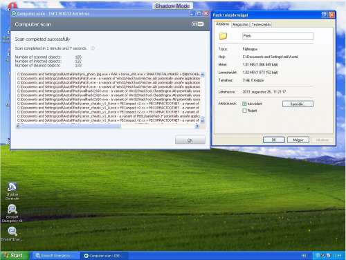Click the ESET eye icon in scan title bar
This screenshot has width=346, height=260.
(14, 13)
